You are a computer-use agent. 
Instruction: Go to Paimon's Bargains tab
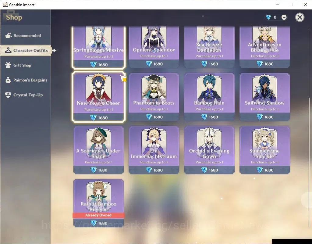click(26, 80)
